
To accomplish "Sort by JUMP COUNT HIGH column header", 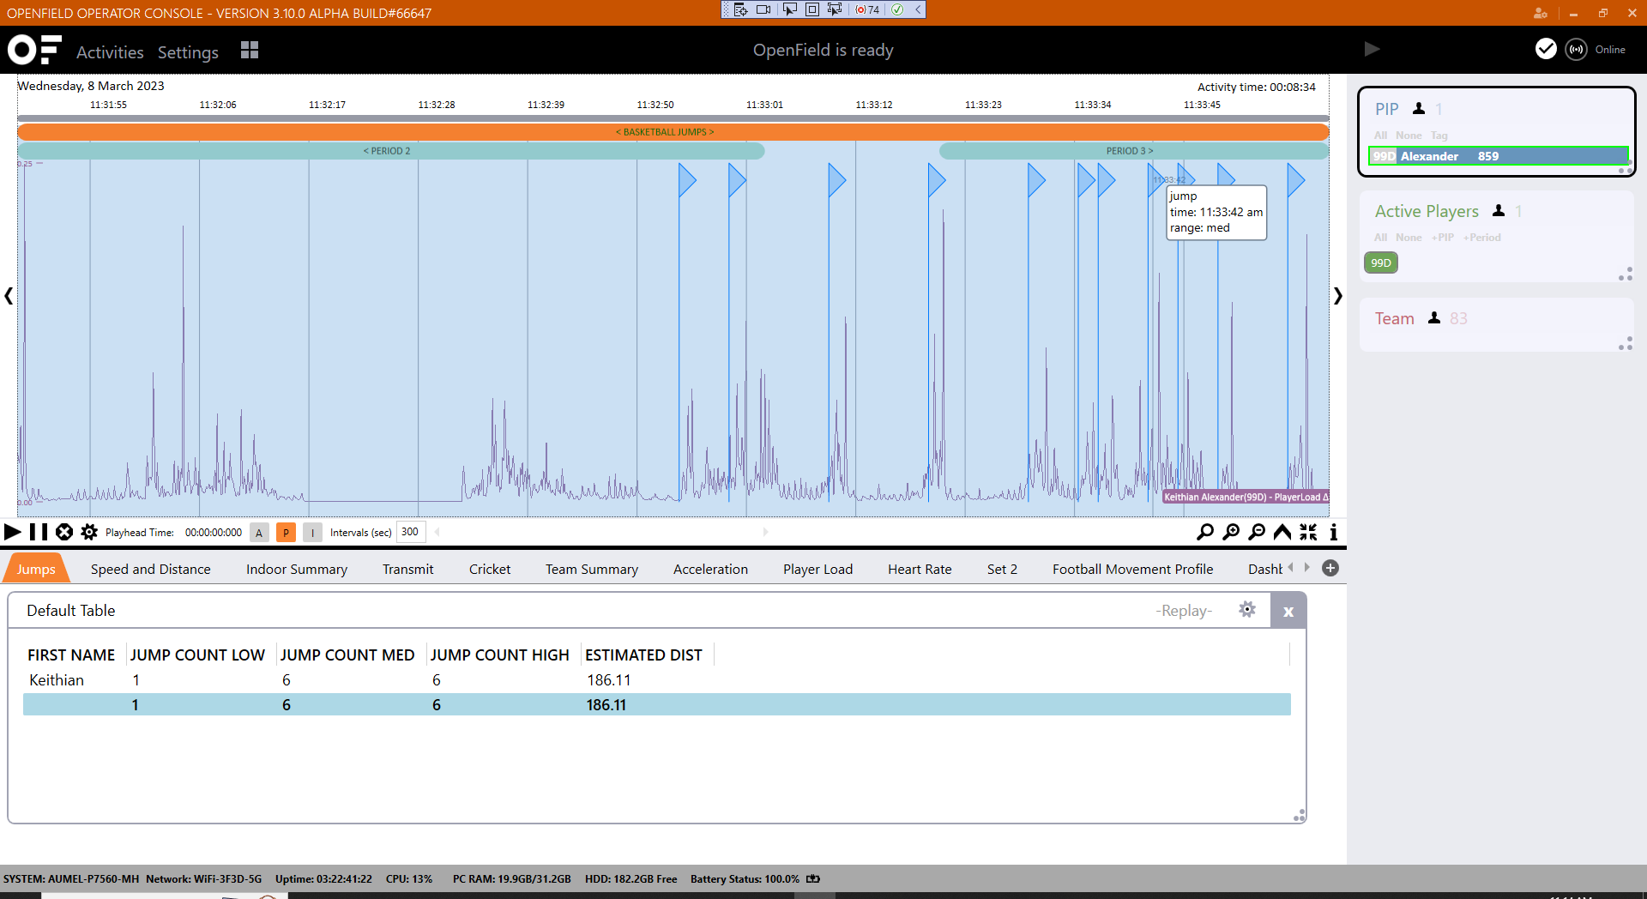I will pyautogui.click(x=499, y=655).
